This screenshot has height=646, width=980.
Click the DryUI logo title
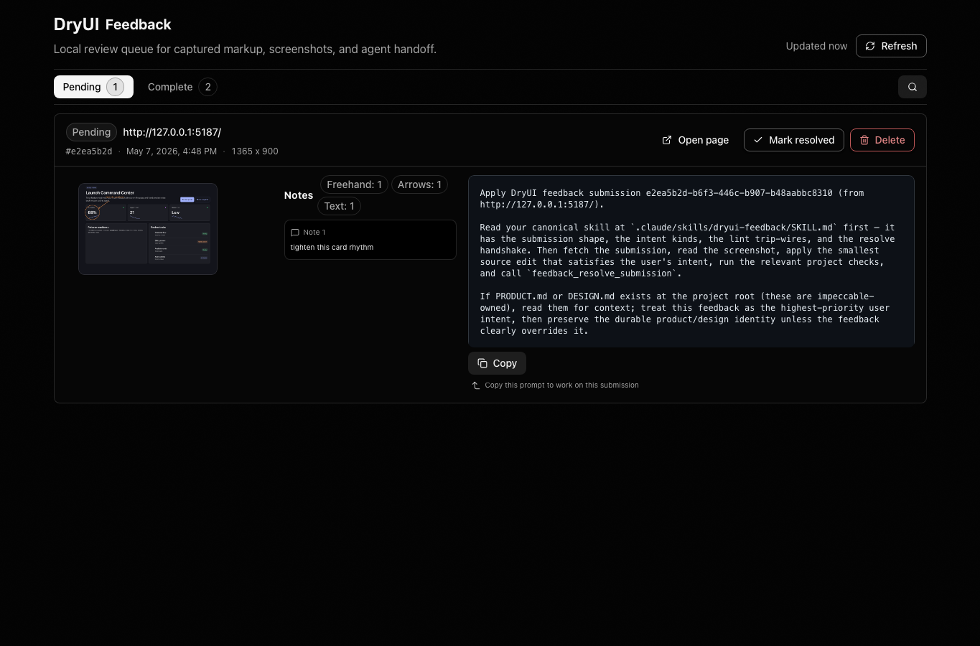(76, 24)
